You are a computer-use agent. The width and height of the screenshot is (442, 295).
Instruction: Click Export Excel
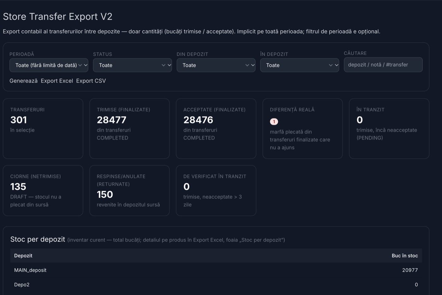click(x=57, y=81)
